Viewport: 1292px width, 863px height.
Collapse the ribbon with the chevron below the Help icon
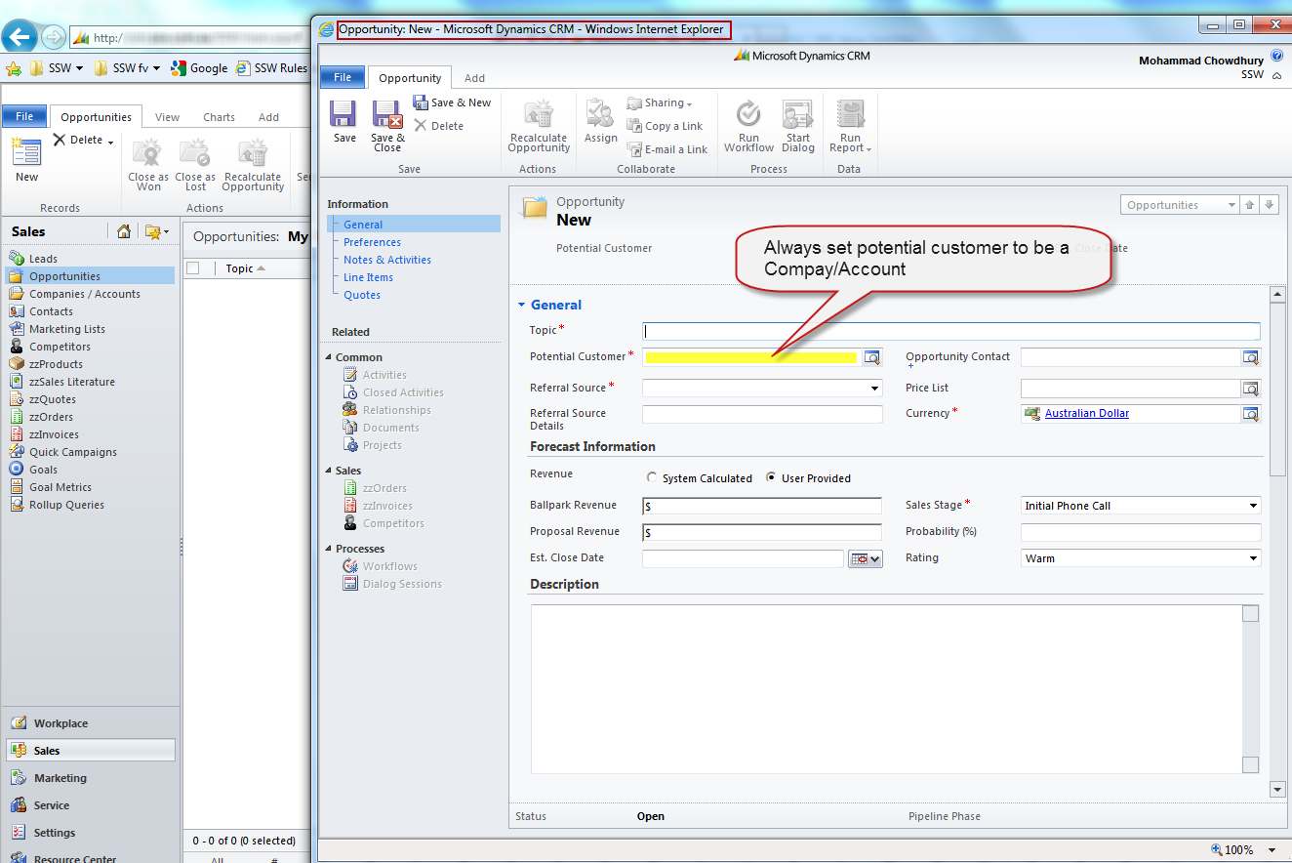[1276, 75]
